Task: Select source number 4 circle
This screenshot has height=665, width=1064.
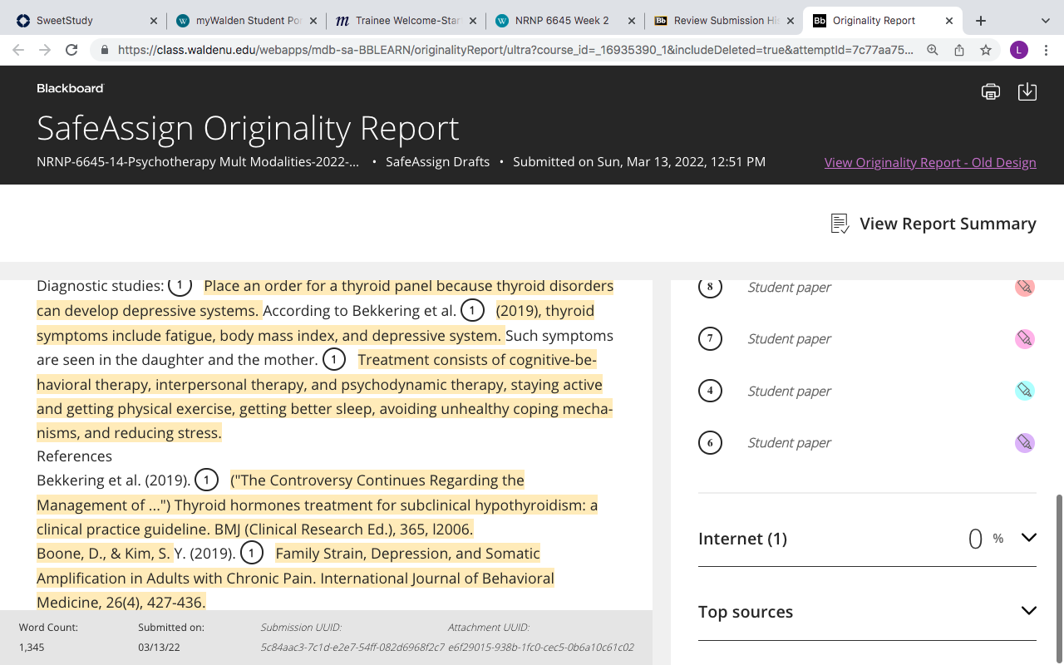Action: point(710,391)
